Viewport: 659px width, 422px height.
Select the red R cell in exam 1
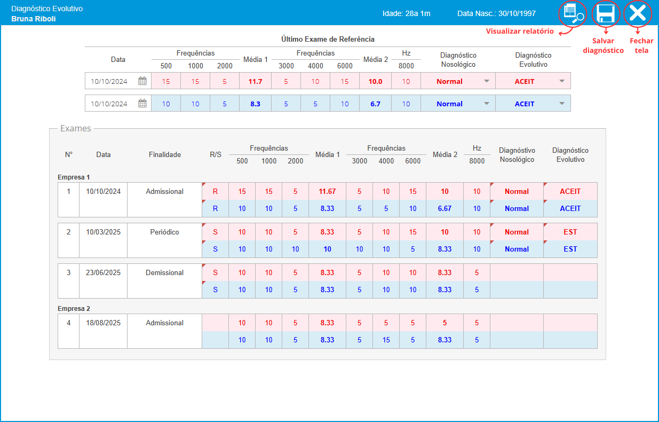(215, 191)
